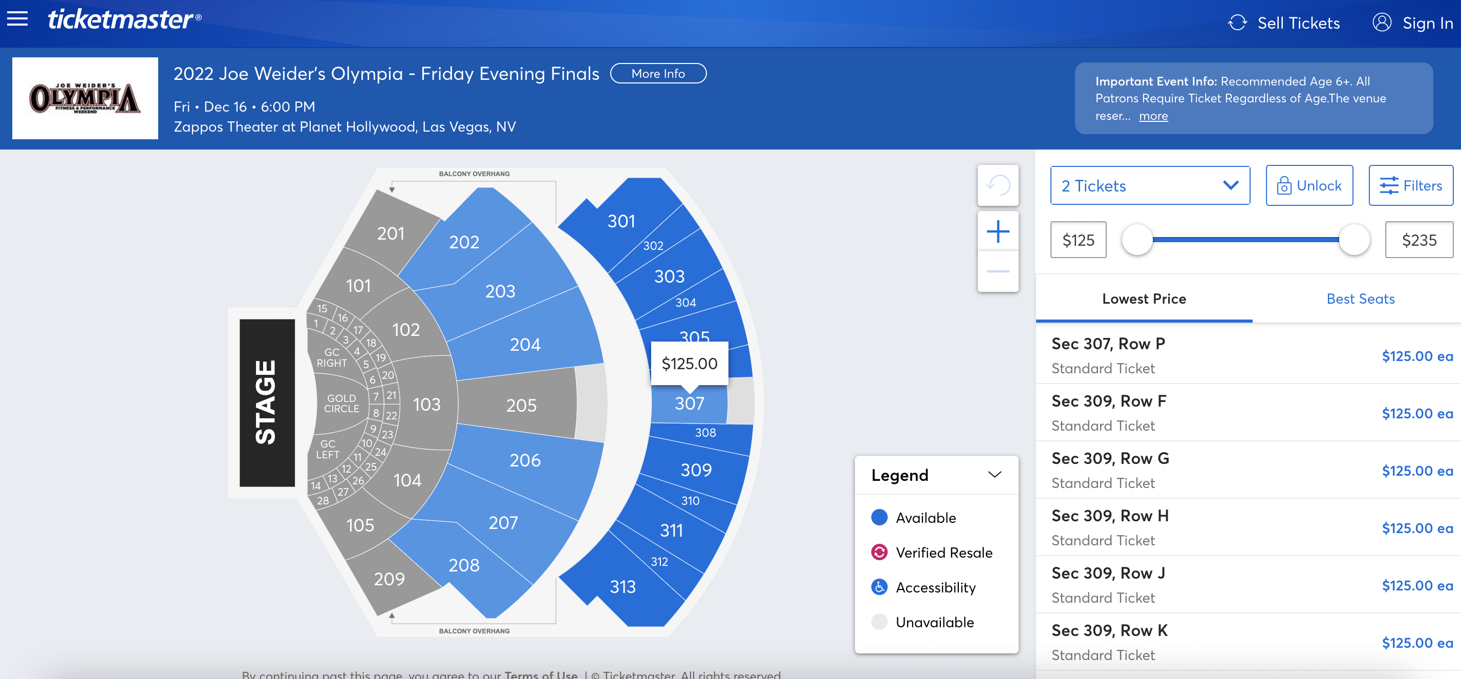The image size is (1461, 679).
Task: Click the Unlock padlock icon
Action: pos(1283,185)
